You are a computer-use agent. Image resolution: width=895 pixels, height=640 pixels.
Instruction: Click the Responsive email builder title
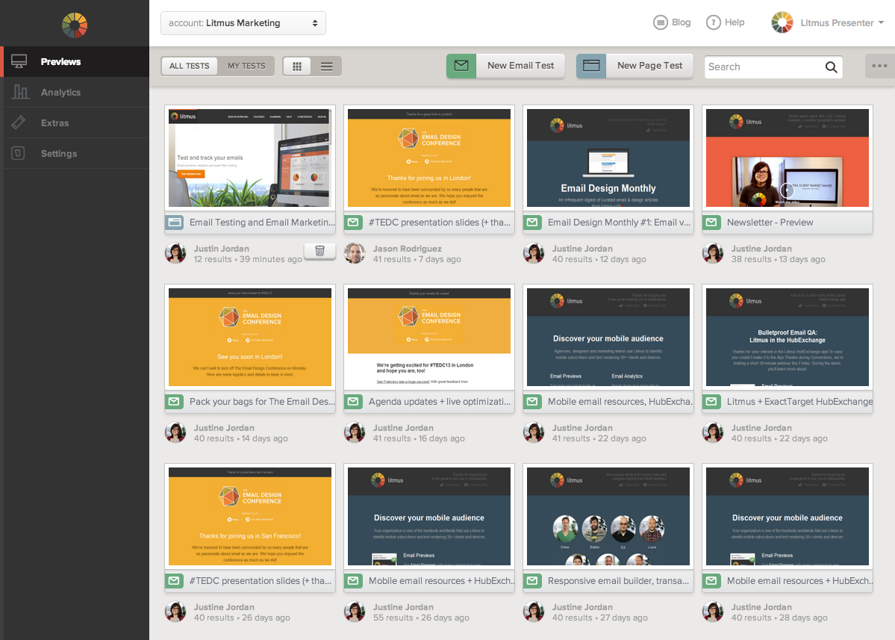pos(618,581)
